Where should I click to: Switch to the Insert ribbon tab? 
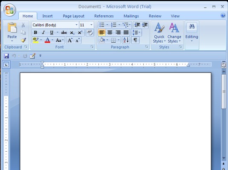tap(47, 16)
